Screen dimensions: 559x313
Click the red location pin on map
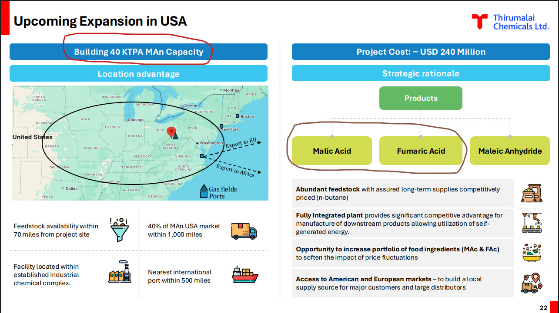coord(171,132)
